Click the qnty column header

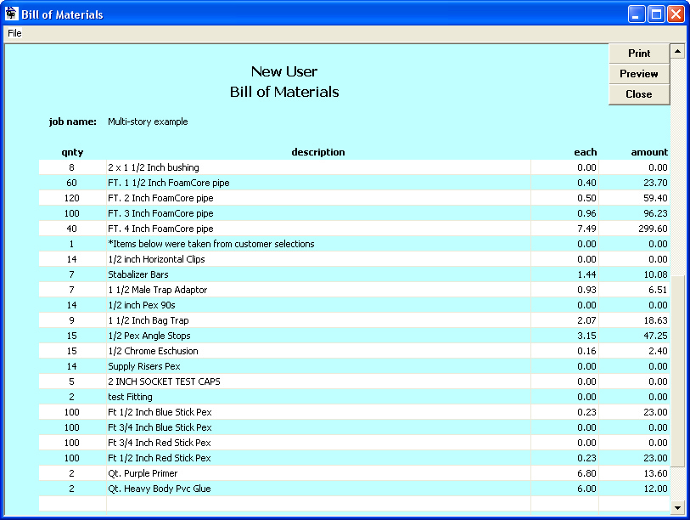point(72,152)
